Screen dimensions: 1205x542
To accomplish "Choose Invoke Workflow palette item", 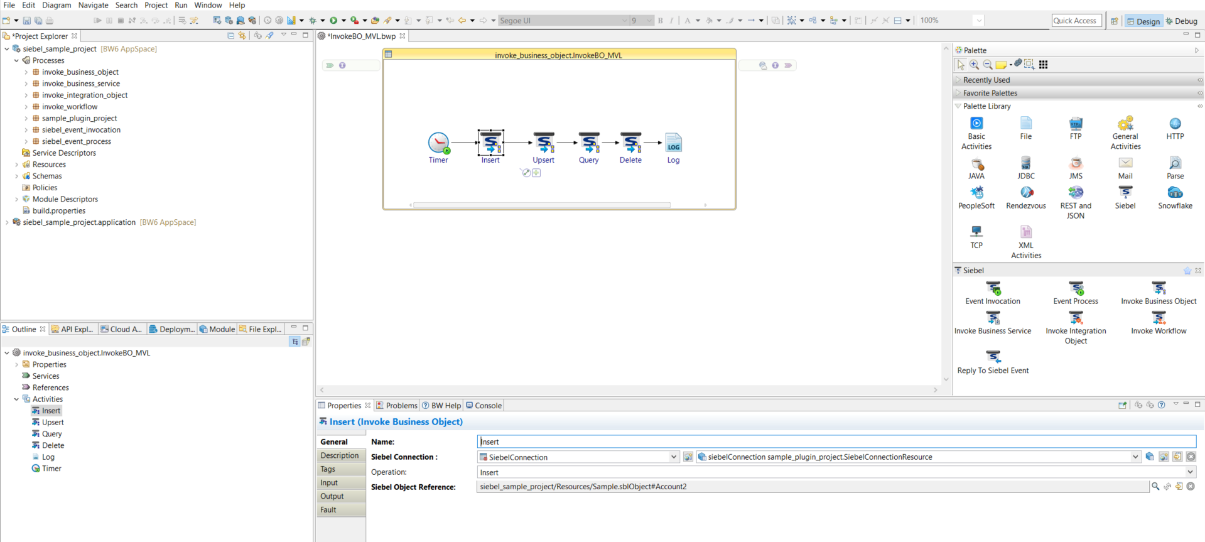I will 1159,323.
